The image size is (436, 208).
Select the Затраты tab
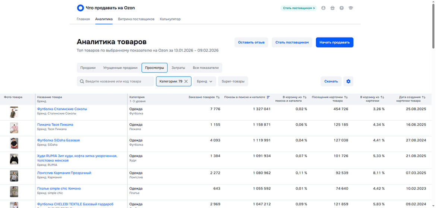coord(178,68)
